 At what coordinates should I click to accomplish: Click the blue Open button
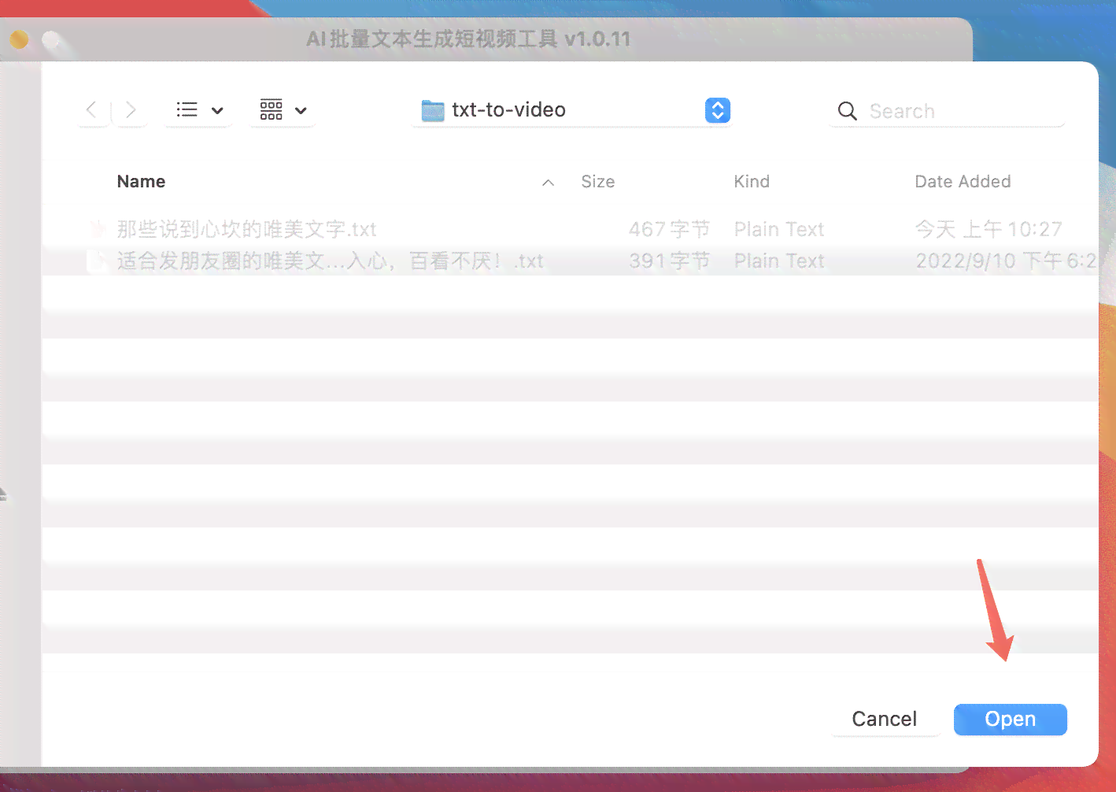point(1011,720)
